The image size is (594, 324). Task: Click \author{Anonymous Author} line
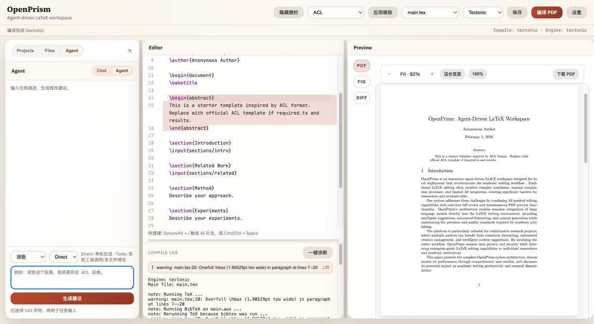204,60
